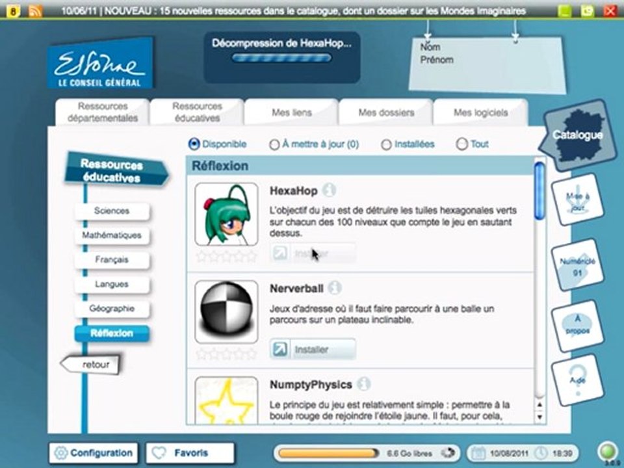Open the Ressources éducatives tab
This screenshot has height=468, width=624.
click(196, 112)
